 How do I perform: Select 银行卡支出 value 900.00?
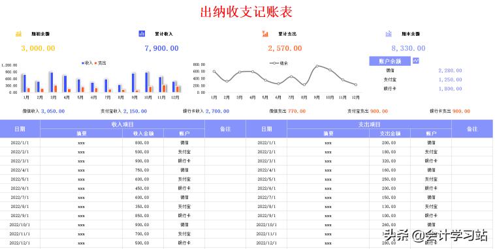(x=461, y=111)
